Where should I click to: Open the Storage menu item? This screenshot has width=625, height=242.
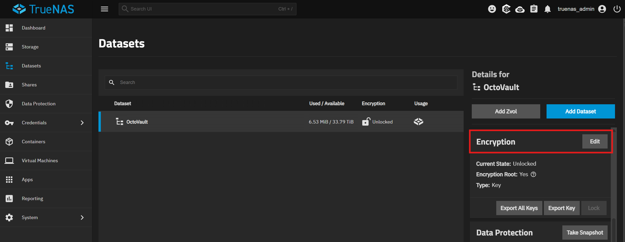[x=30, y=47]
